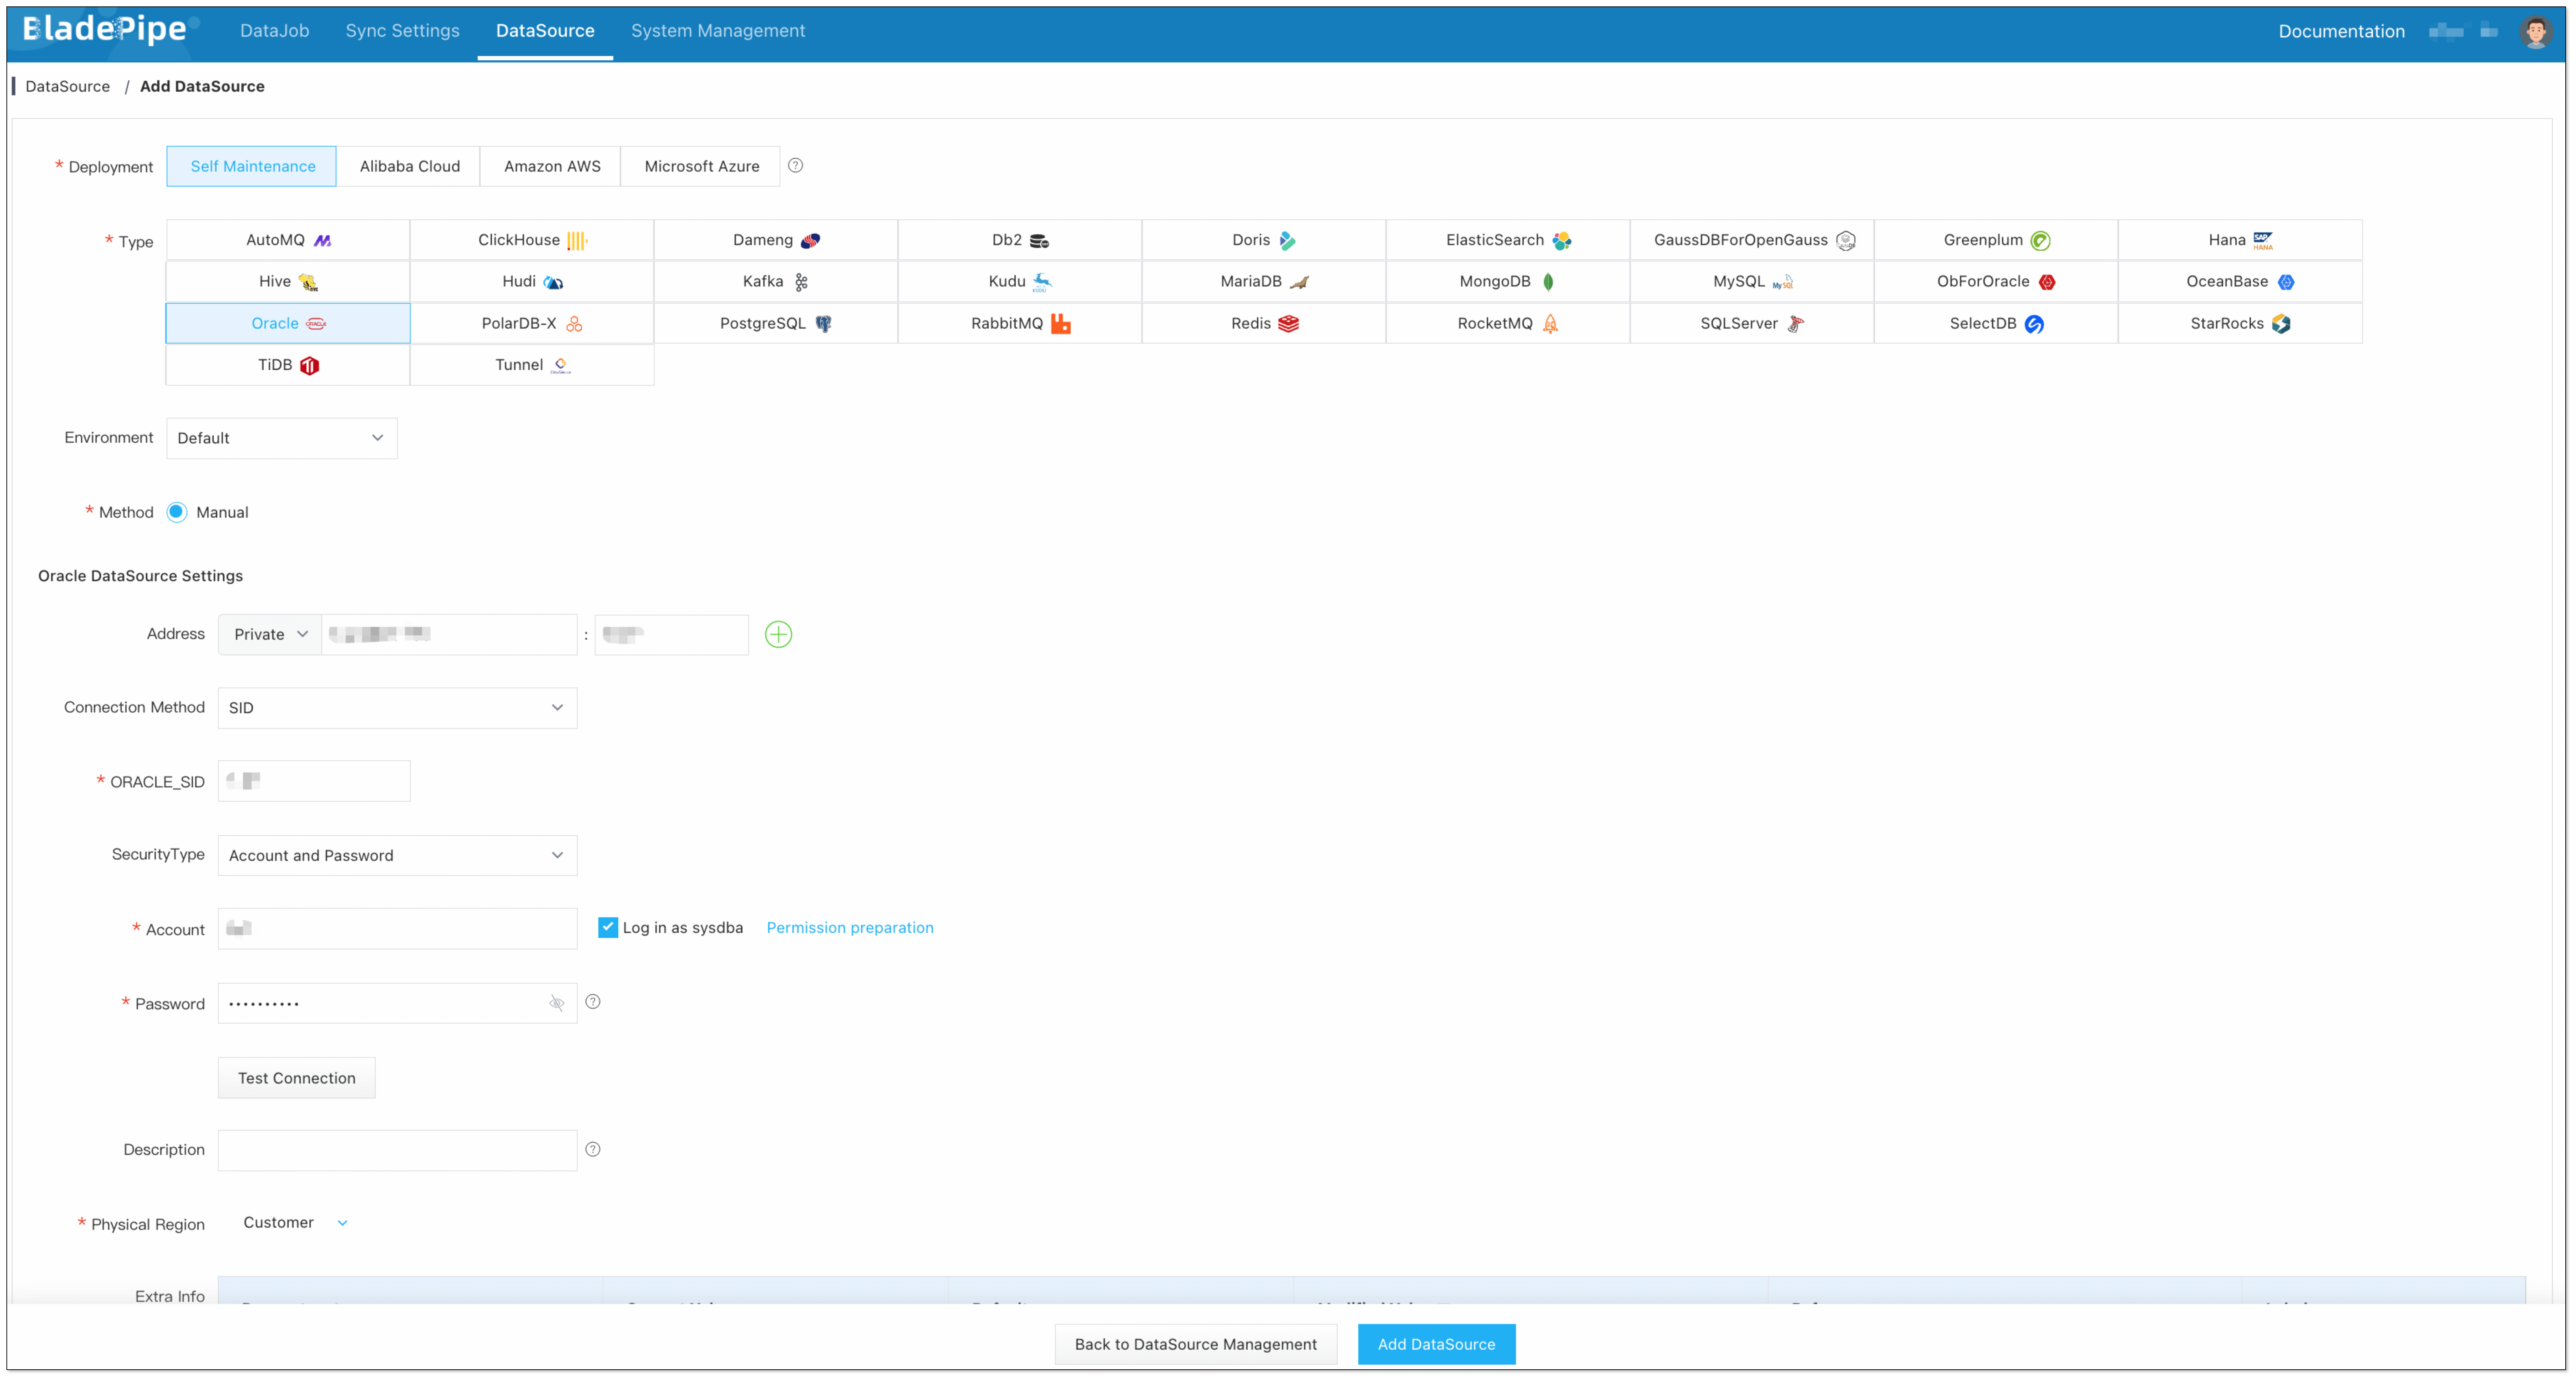This screenshot has height=1380, width=2576.
Task: Expand the Connection Method SID dropdown
Action: tap(397, 708)
